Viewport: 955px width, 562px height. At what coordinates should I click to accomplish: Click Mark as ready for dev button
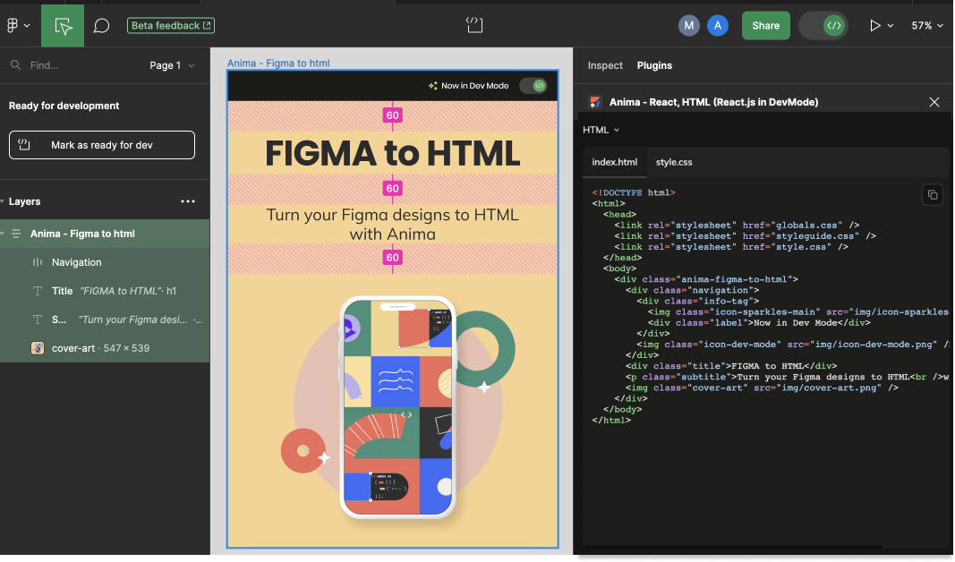102,145
